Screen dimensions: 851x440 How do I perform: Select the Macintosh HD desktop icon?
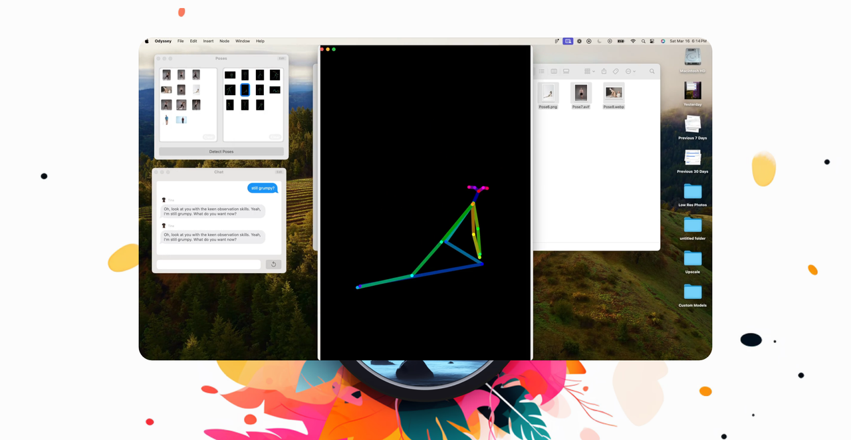(693, 60)
